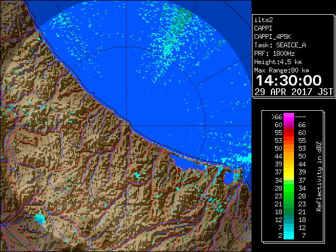This screenshot has height=252, width=336.
Task: Click the 'Reflectivity in dBZ' legend title
Action: [319, 176]
